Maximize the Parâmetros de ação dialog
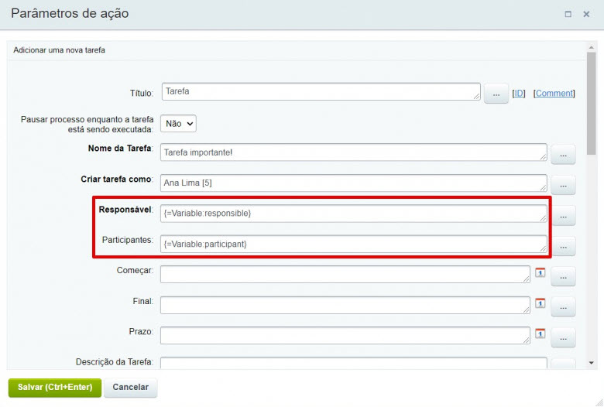 click(x=568, y=14)
